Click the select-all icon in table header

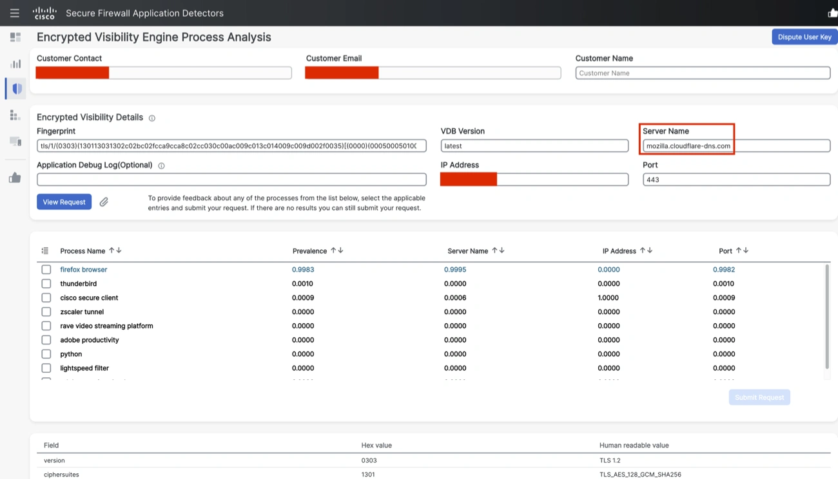(x=46, y=250)
